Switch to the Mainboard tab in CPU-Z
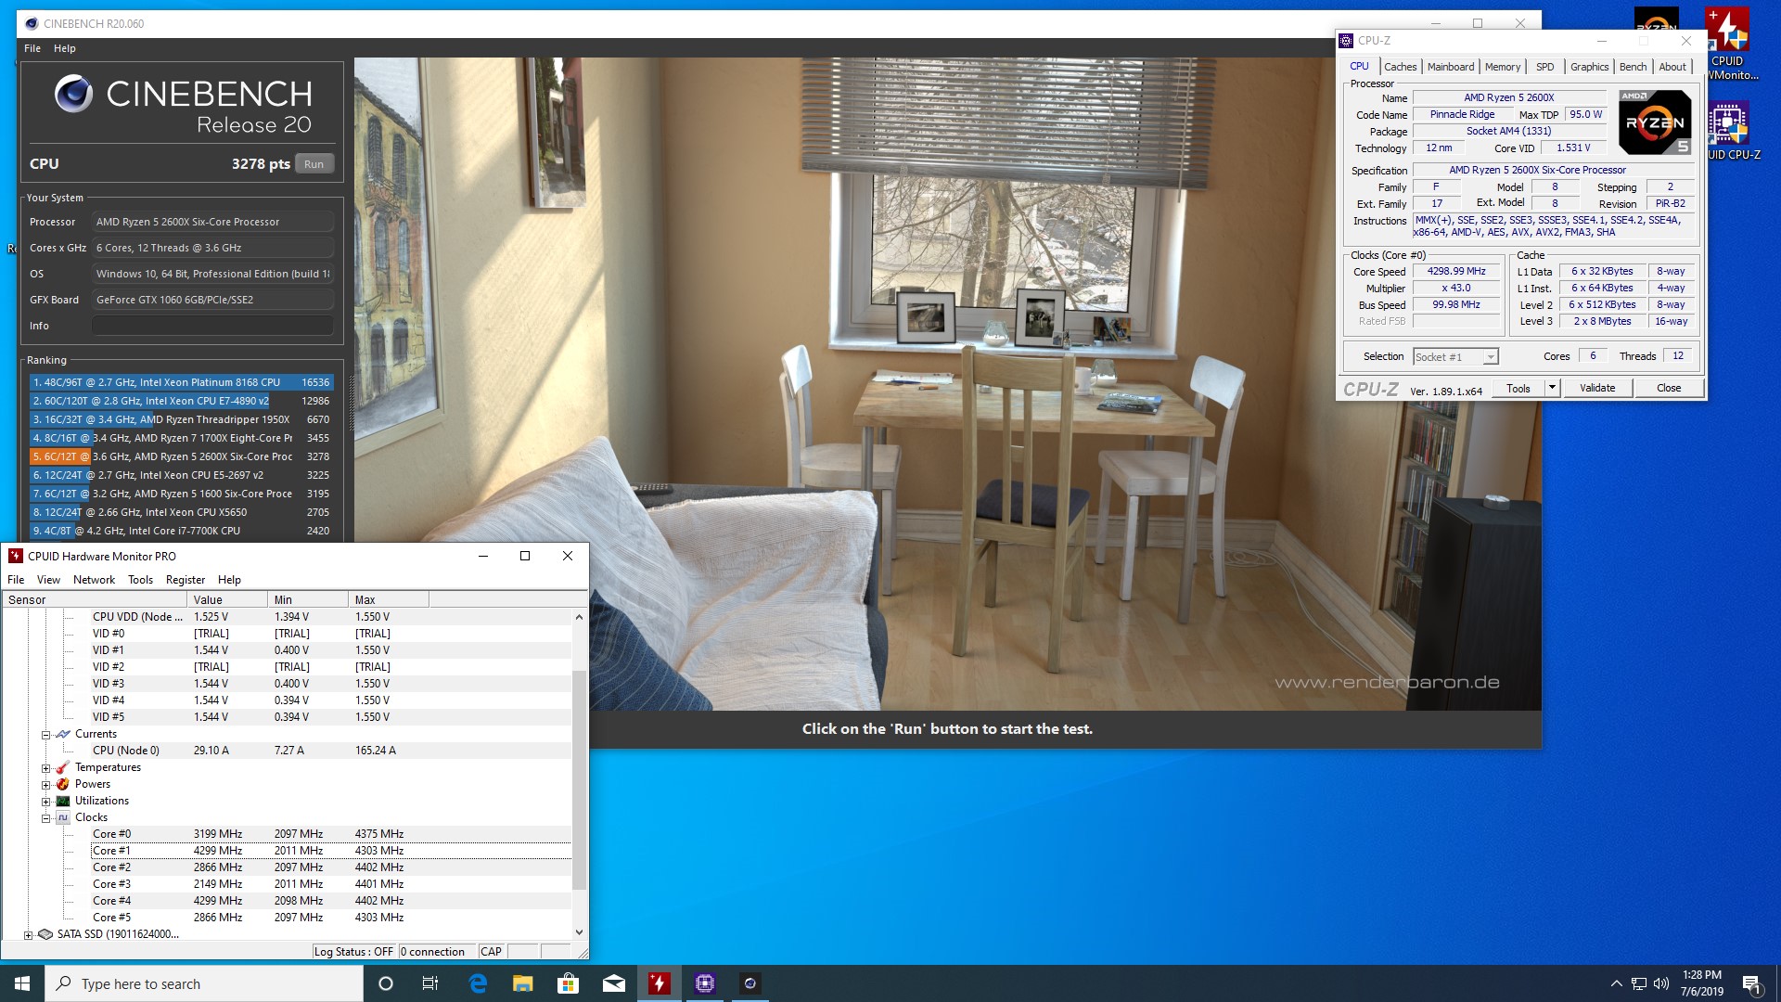 pyautogui.click(x=1450, y=67)
